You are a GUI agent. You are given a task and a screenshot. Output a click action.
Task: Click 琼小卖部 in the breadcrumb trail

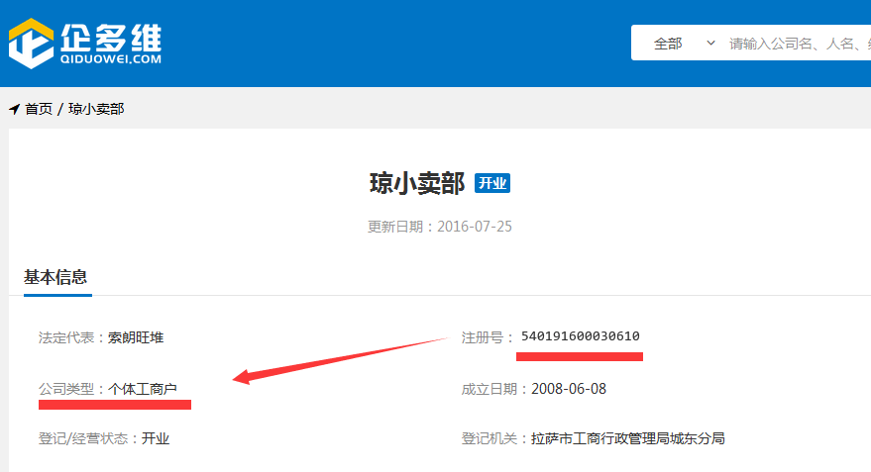point(96,109)
